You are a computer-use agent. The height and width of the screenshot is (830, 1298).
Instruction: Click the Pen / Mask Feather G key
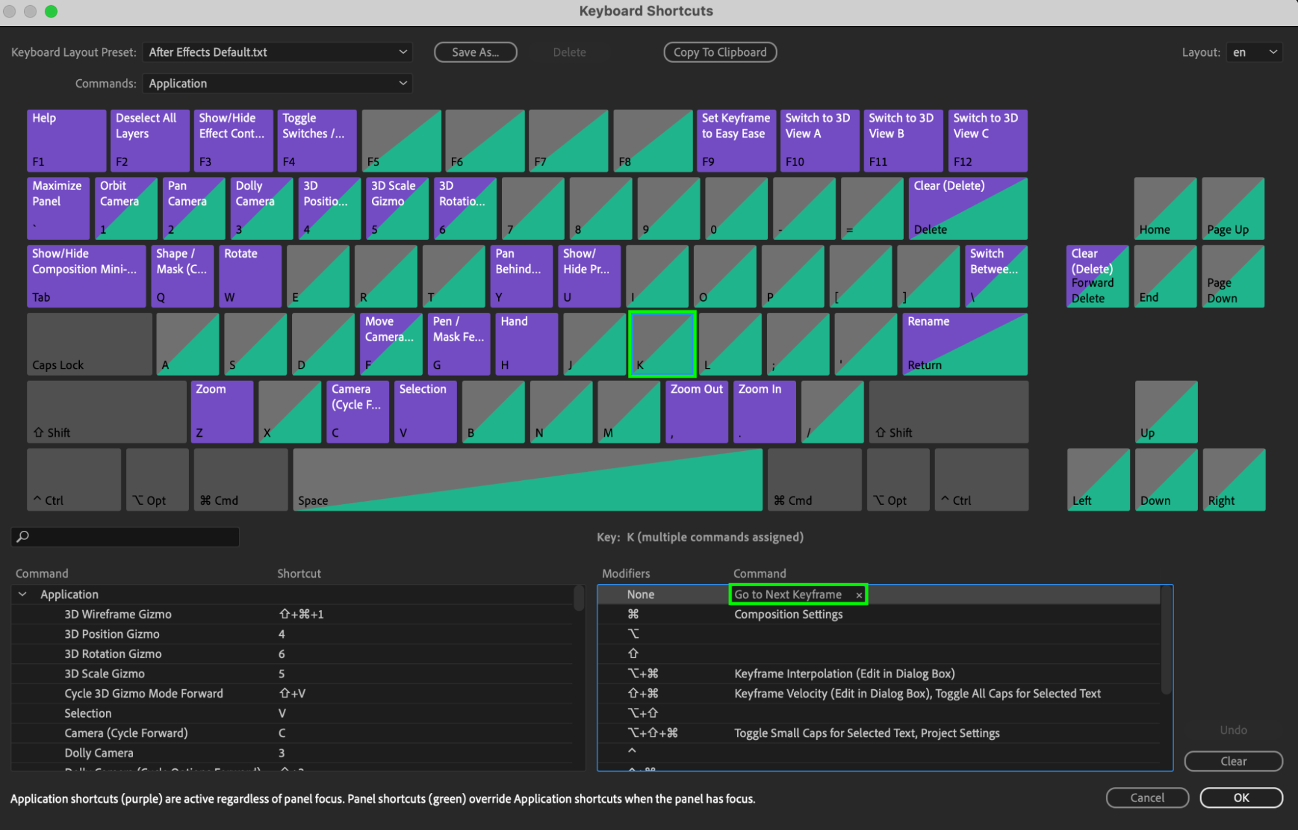(x=458, y=344)
